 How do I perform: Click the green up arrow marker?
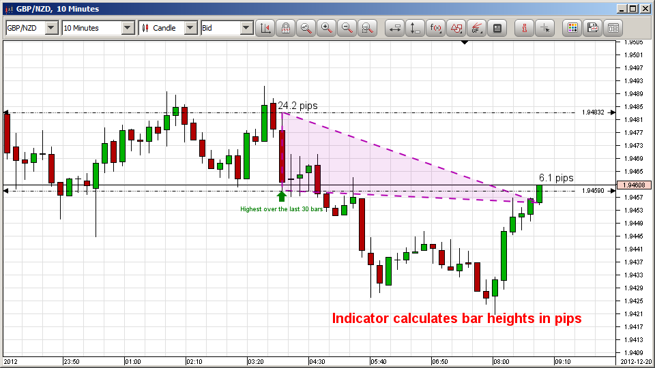pyautogui.click(x=282, y=196)
